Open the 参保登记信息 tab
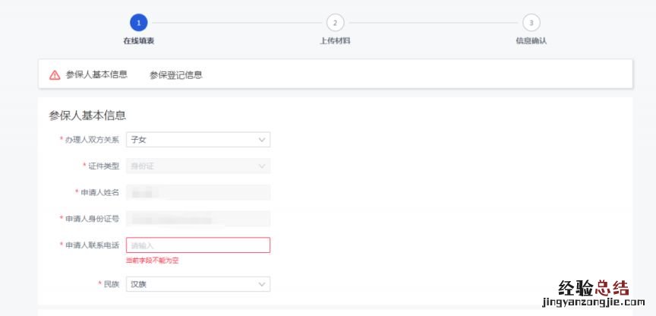This screenshot has width=656, height=316. 176,75
